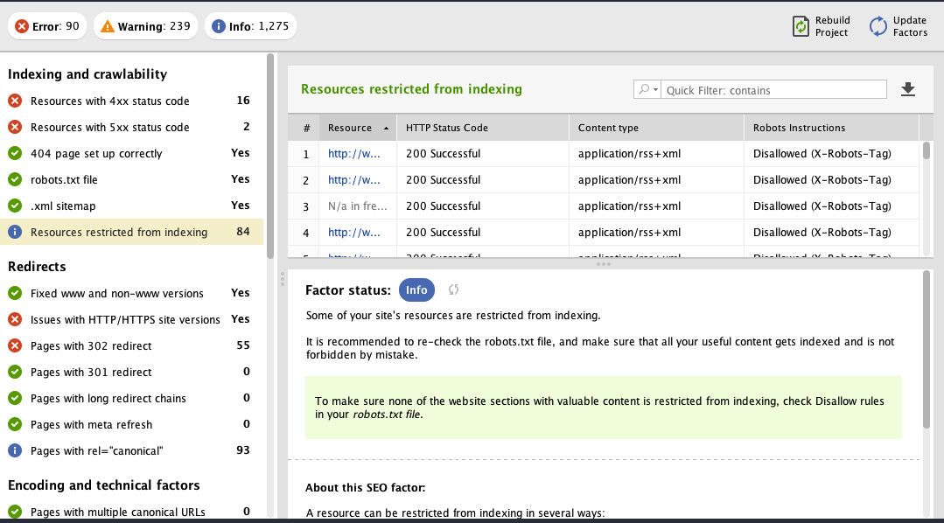Click the Robots Instructions column header
The width and height of the screenshot is (944, 523).
coord(799,128)
